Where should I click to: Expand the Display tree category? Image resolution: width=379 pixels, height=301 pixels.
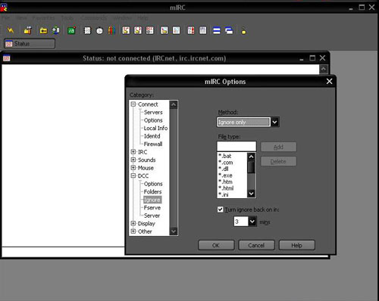pyautogui.click(x=133, y=223)
